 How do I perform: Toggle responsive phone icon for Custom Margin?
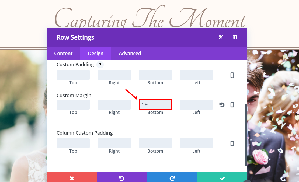(x=232, y=105)
